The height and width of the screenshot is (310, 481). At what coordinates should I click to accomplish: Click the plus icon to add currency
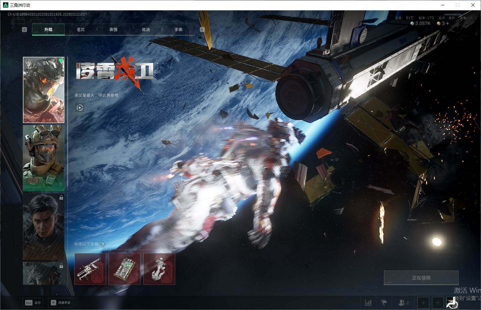coord(447,23)
